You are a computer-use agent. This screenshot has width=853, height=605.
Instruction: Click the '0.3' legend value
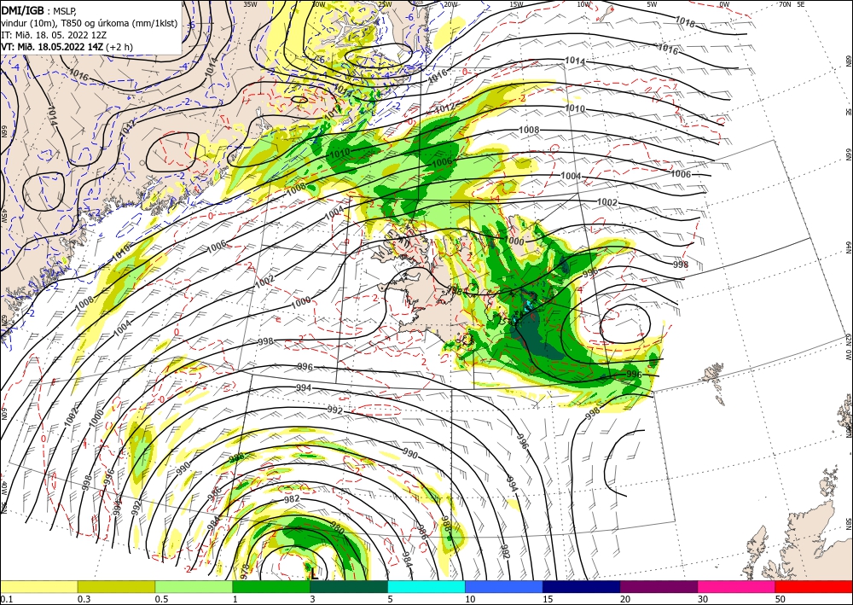pyautogui.click(x=84, y=598)
